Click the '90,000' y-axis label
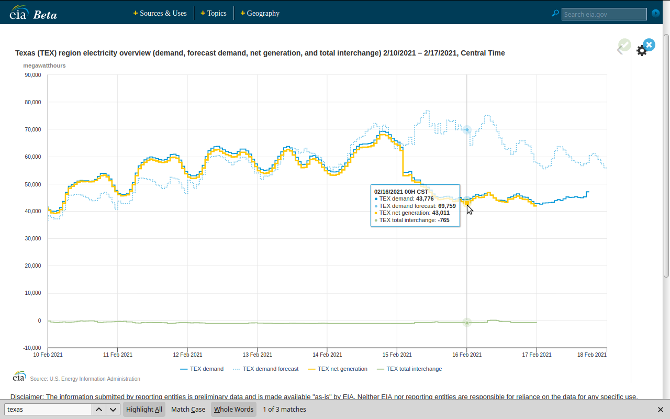The width and height of the screenshot is (670, 419). click(33, 75)
